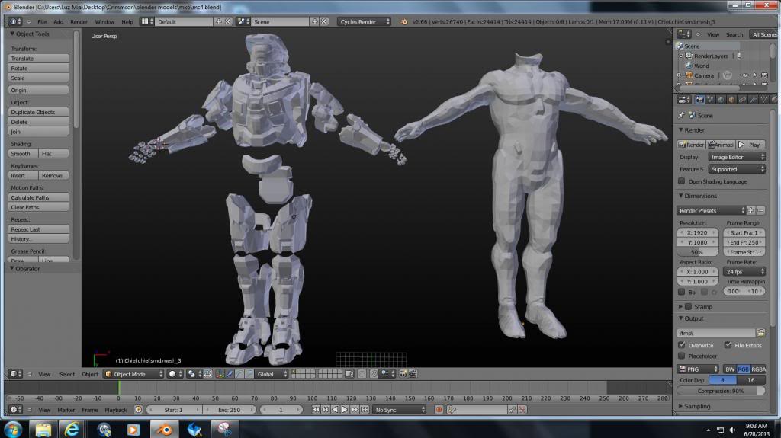Enable the Stamp checkbox
The image size is (781, 438).
(x=689, y=306)
